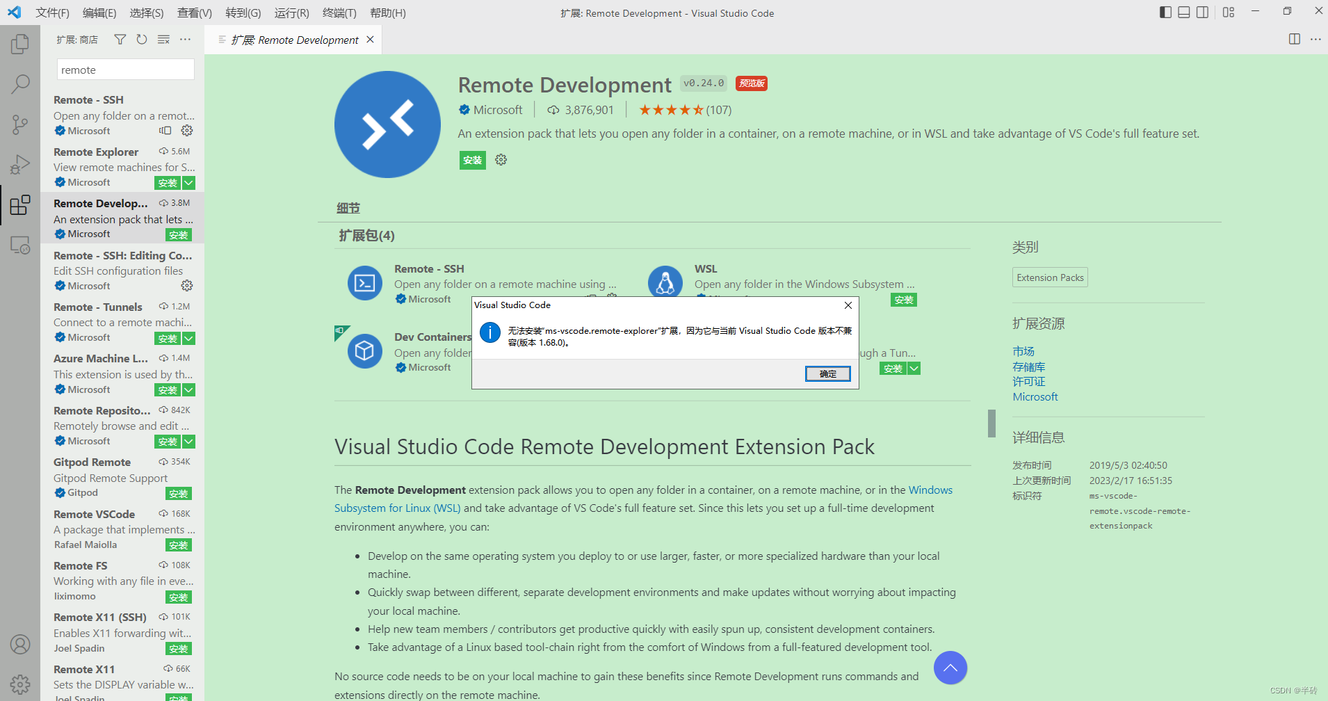
Task: Close the Visual Studio Code dialog
Action: [848, 305]
